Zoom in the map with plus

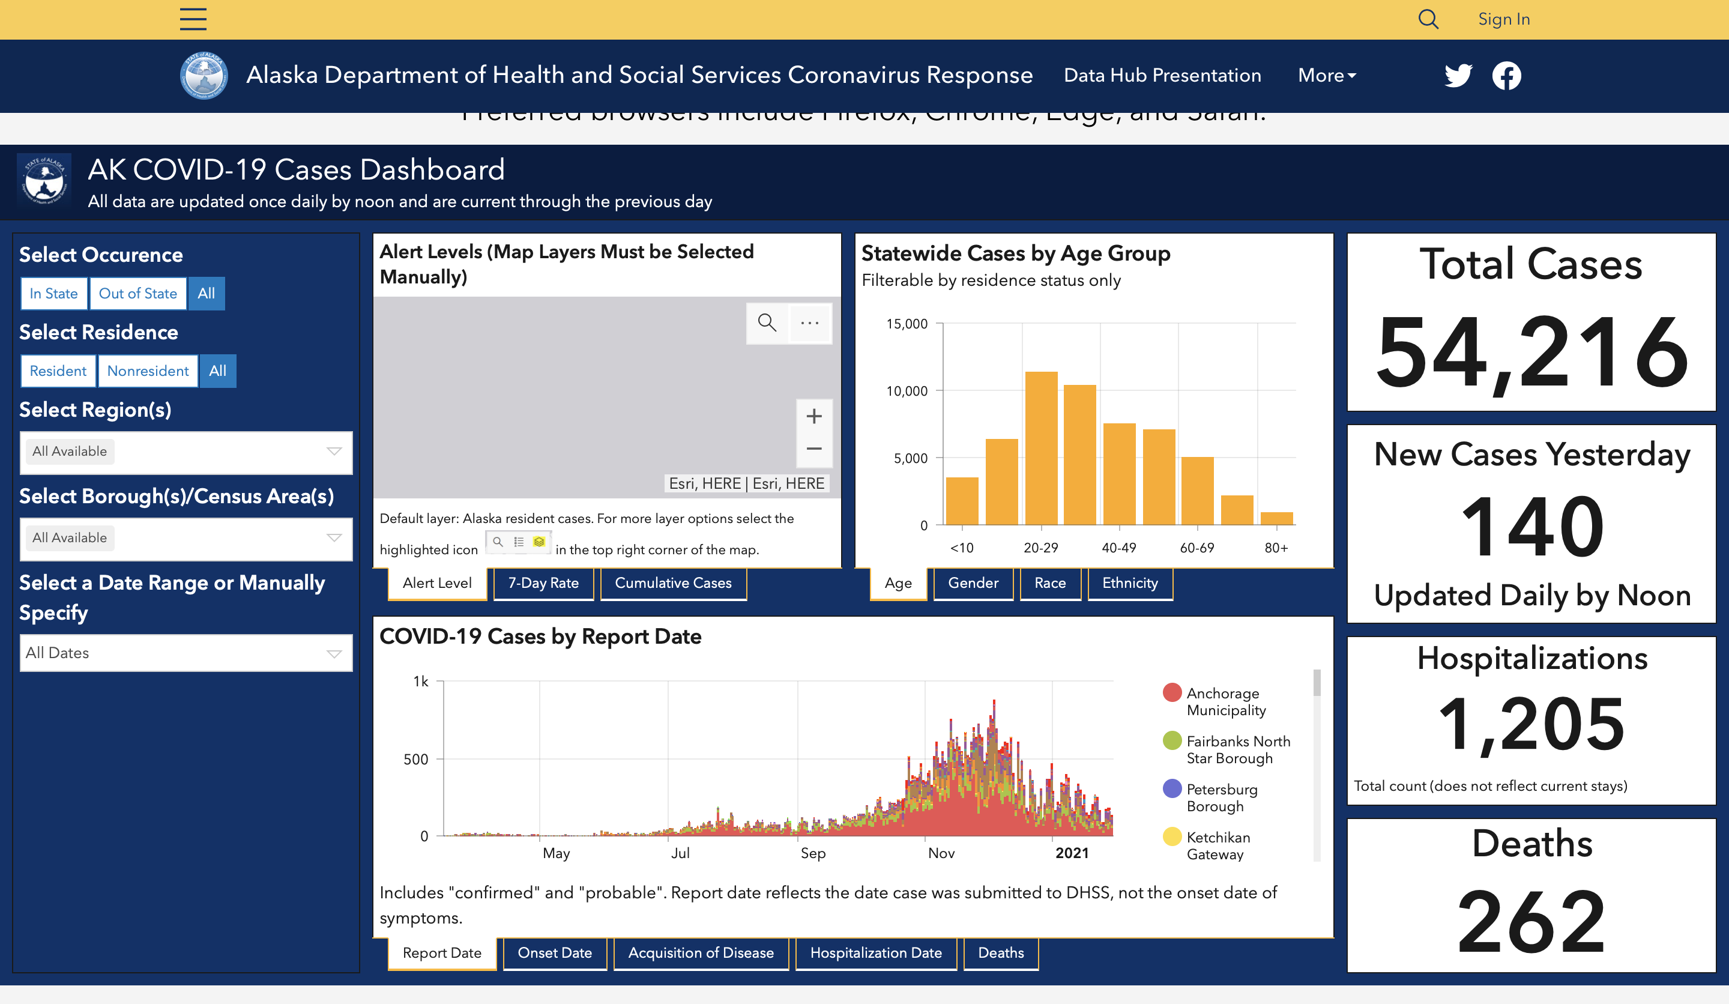pos(815,417)
